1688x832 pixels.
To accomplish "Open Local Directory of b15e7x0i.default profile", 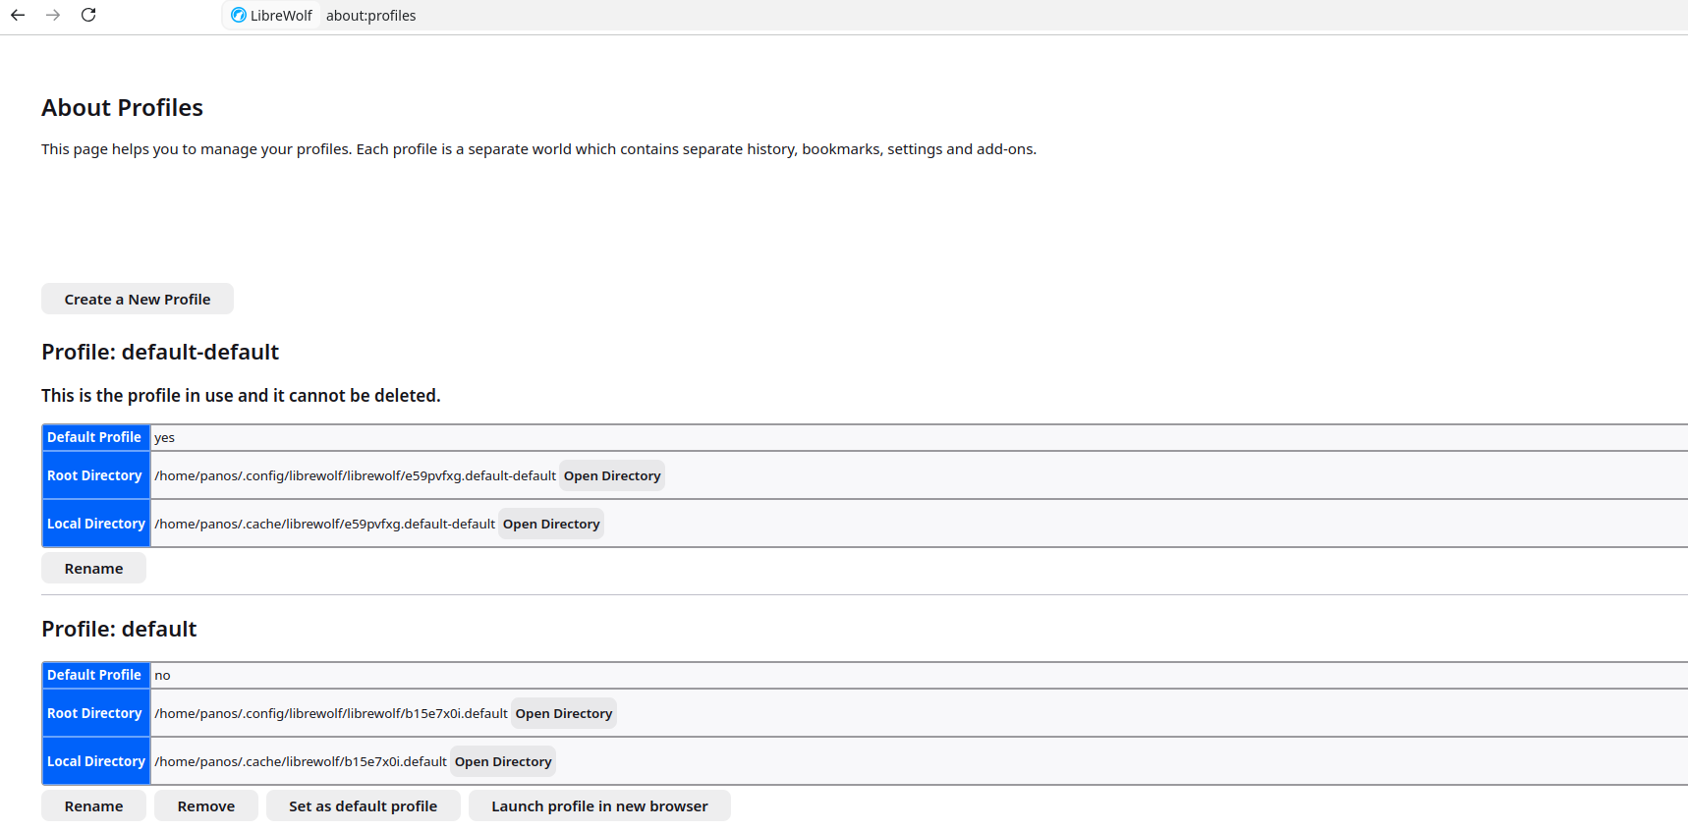I will tap(503, 761).
